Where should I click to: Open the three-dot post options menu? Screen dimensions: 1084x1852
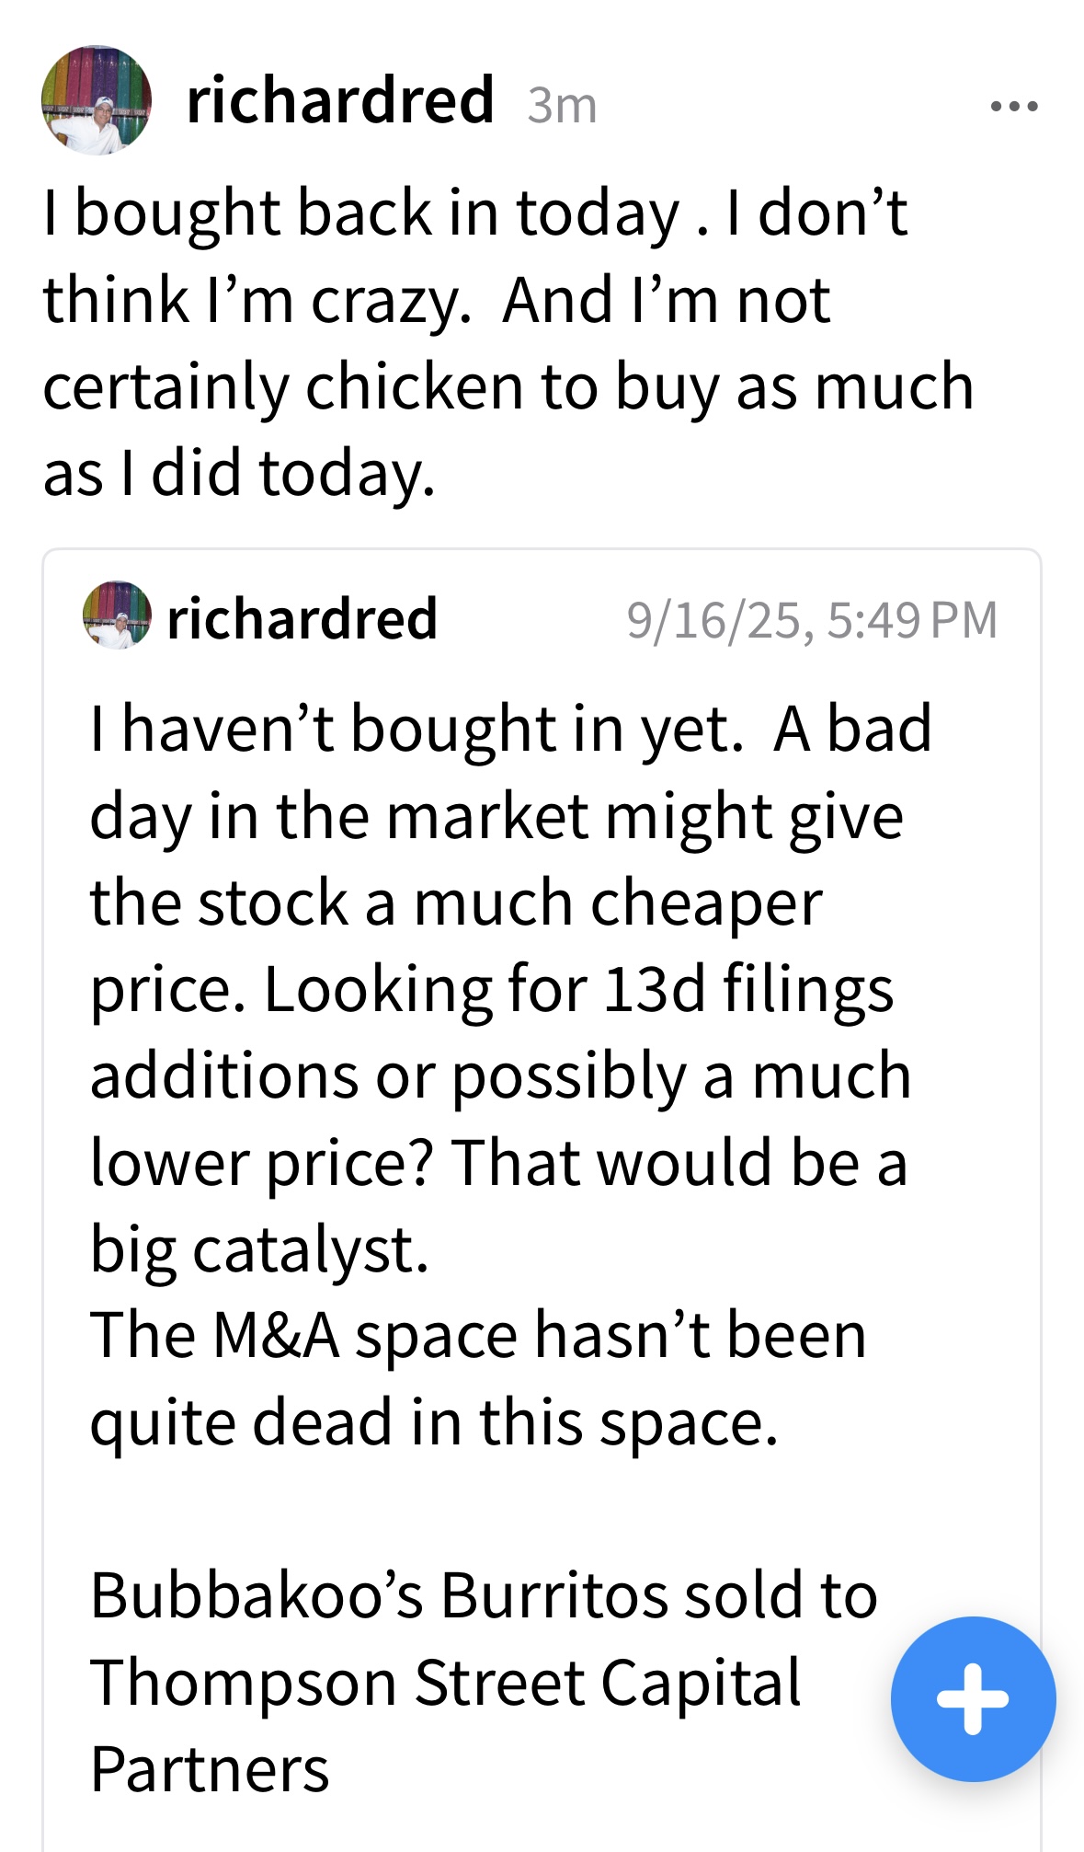(1014, 107)
